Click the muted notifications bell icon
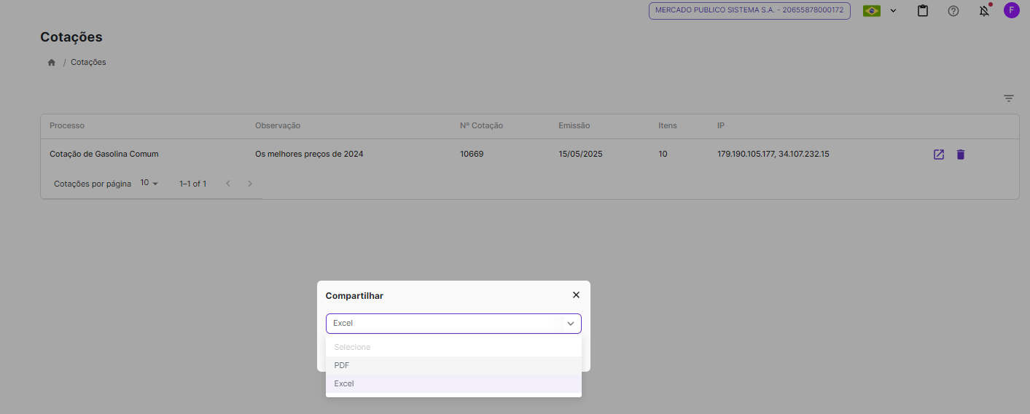 point(984,11)
